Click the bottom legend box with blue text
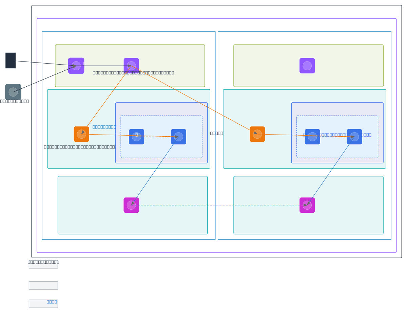Screen dimensions: 407x313 click(43, 303)
